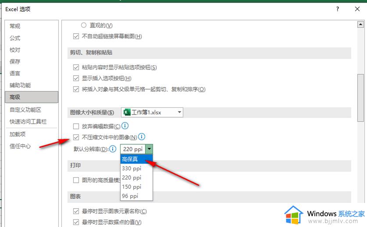This screenshot has height=227, width=367.
Task: Open the 保存 options category
Action: tap(32, 61)
